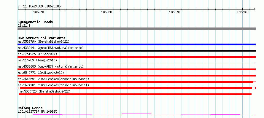The width and height of the screenshot is (264, 118).
Task: Open the esv2751925 (Pinto2007) label
Action: [x=37, y=54]
